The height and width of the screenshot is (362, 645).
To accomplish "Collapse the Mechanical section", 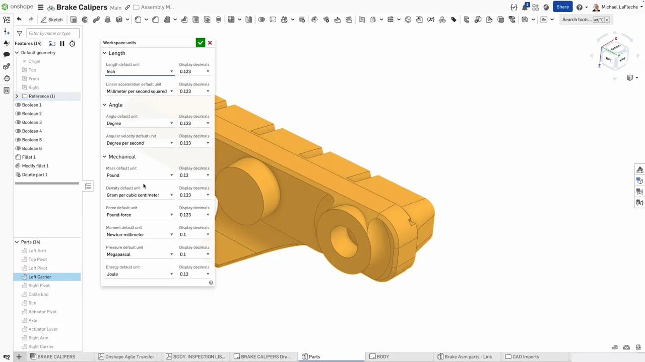I will [x=105, y=157].
